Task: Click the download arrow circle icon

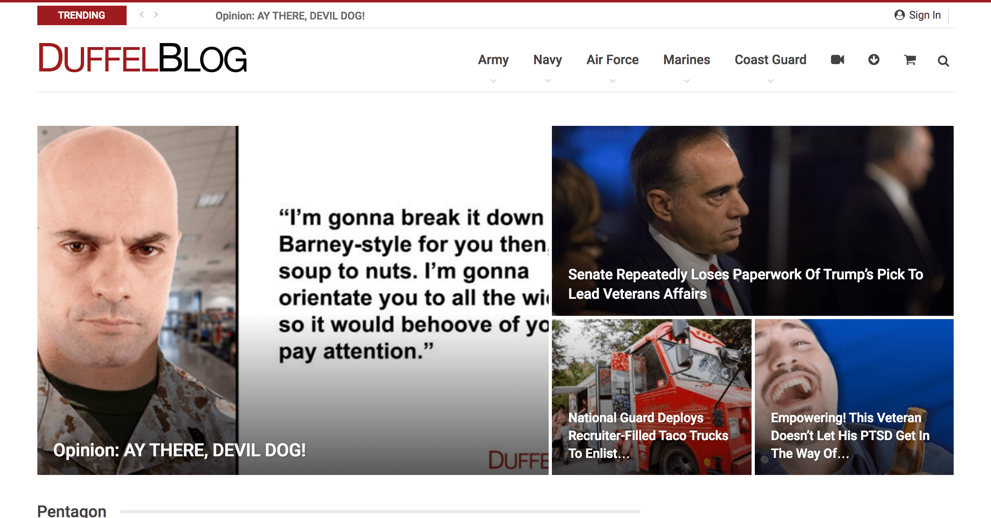Action: click(x=874, y=60)
